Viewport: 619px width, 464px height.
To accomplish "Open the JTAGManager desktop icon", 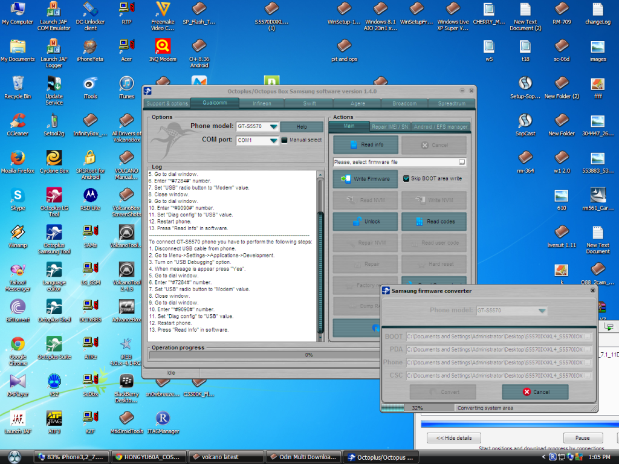I will 163,422.
